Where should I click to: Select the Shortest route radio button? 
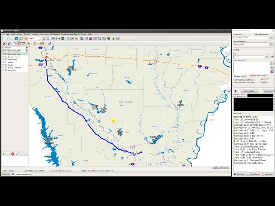(x=268, y=82)
